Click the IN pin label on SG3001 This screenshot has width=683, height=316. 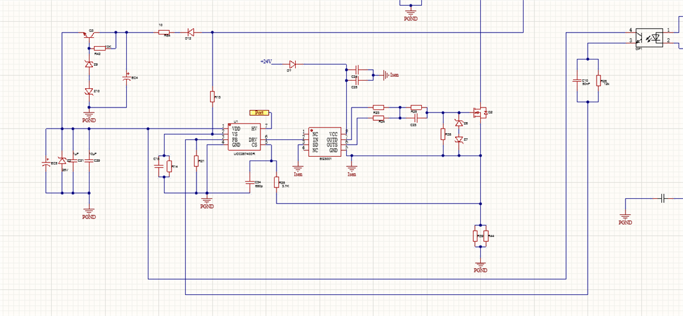[315, 139]
